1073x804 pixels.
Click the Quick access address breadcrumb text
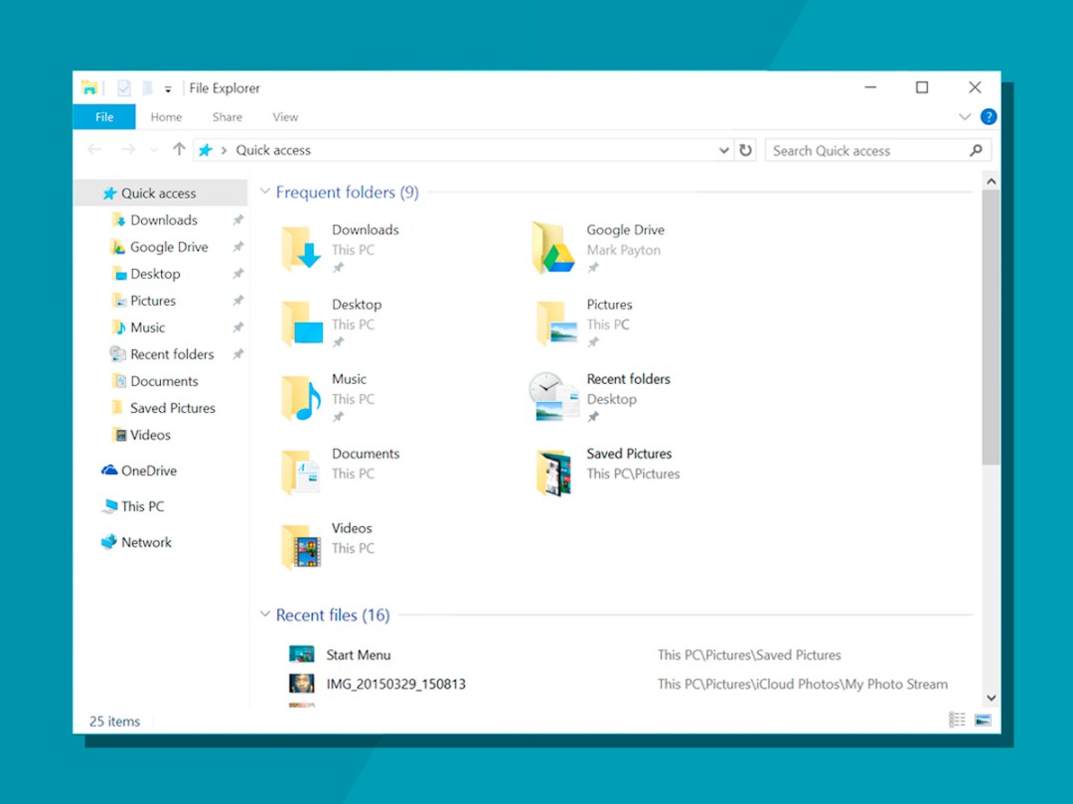[x=273, y=150]
